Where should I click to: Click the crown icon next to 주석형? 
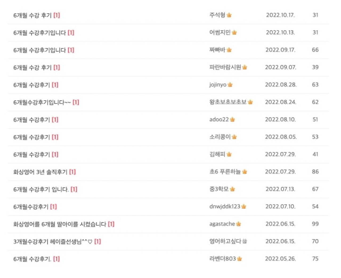[x=229, y=15]
